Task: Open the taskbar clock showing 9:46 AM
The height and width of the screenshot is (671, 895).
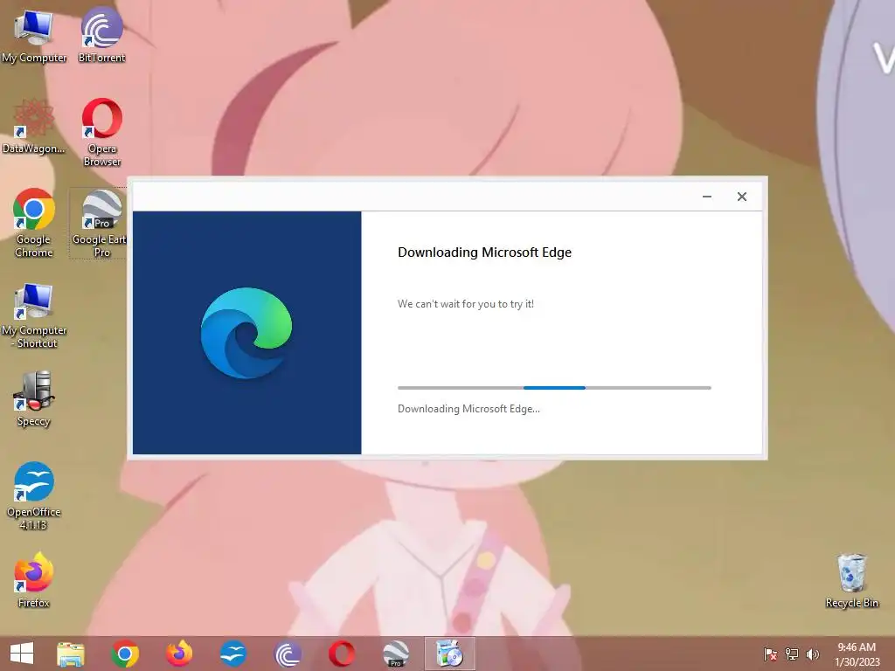Action: pos(857,654)
